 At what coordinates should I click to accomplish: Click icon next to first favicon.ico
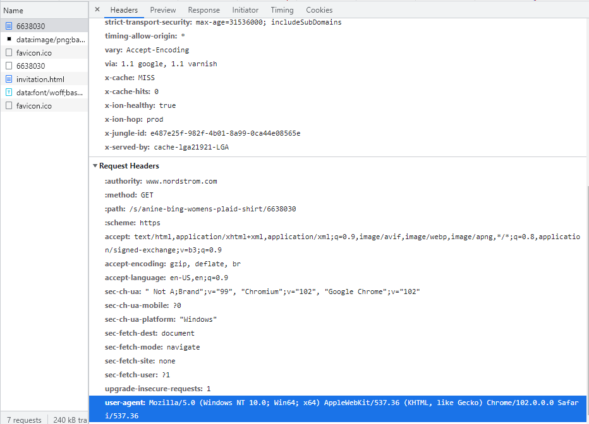[x=9, y=52]
